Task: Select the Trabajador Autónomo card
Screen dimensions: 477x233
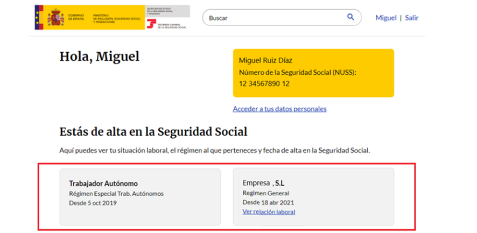Action: (140, 197)
